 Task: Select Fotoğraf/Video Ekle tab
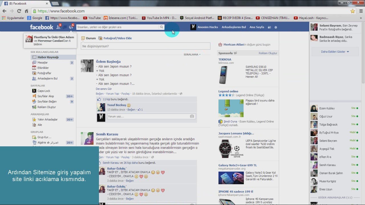(x=115, y=38)
